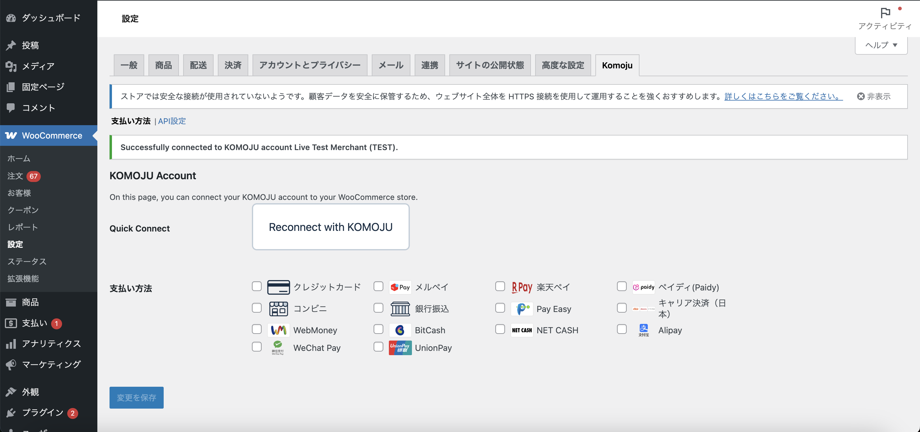The image size is (920, 432).
Task: Go to the 連携 tab
Action: 430,65
